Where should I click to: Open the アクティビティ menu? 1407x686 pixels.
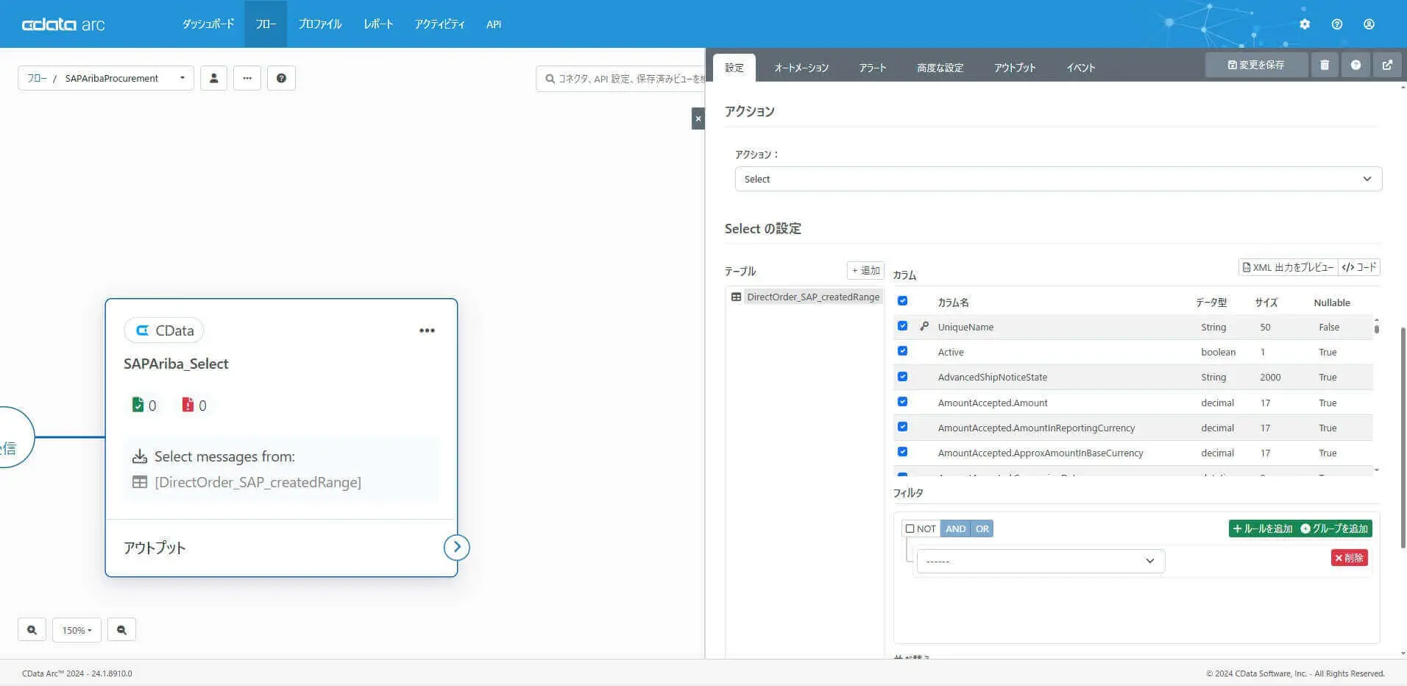click(439, 24)
